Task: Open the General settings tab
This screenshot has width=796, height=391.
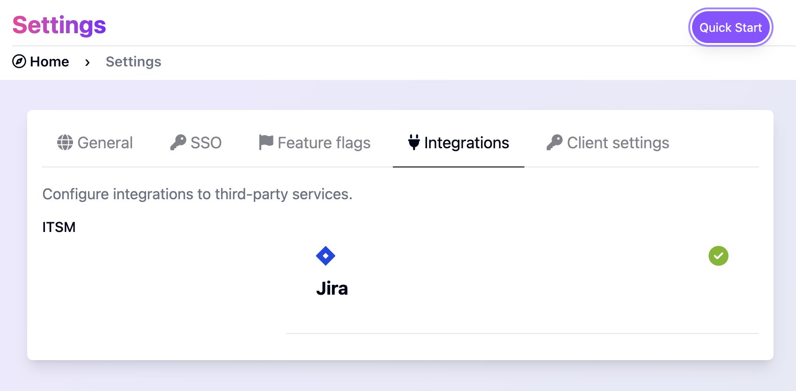Action: pos(95,143)
